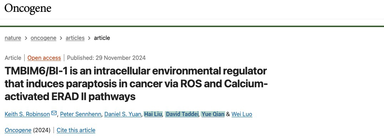View author Keith S. Robinson
384x140 pixels.
[27, 114]
